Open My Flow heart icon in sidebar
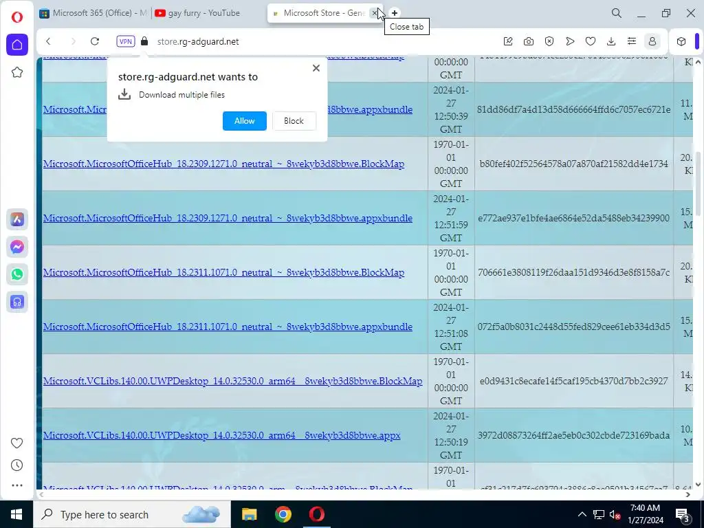This screenshot has width=704, height=528. coord(17,443)
